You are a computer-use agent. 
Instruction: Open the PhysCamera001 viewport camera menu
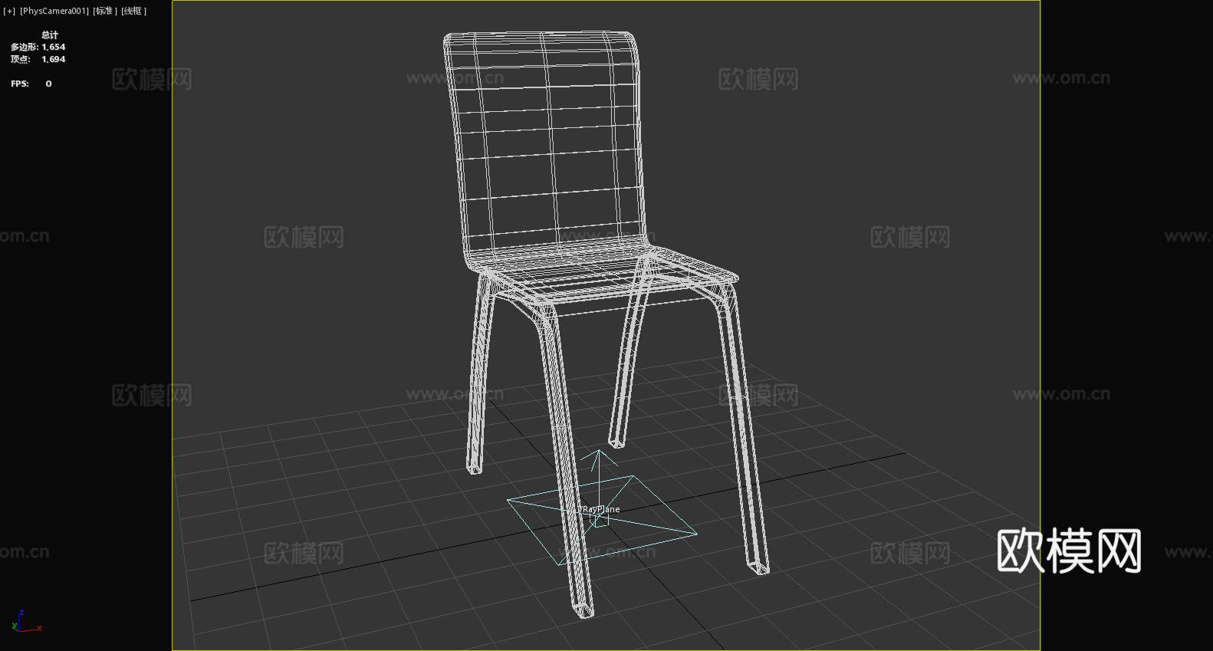[54, 11]
